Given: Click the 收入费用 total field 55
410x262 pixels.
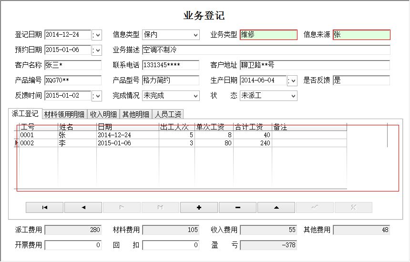Looking at the screenshot, I should coord(268,230).
